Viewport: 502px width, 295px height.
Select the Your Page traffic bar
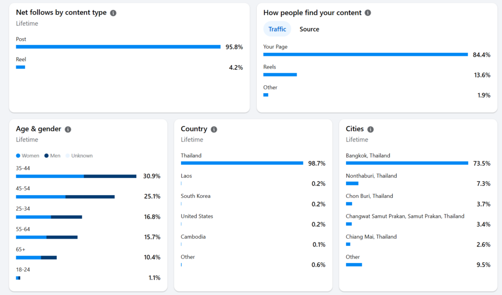pyautogui.click(x=366, y=54)
